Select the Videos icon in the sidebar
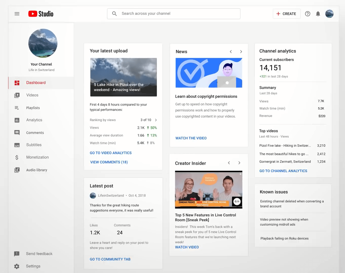This screenshot has width=345, height=273. 17,95
